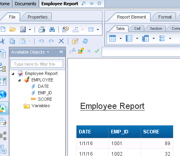Image resolution: width=180 pixels, height=156 pixels.
Task: Validate formula with green checkmark
Action: point(97,51)
